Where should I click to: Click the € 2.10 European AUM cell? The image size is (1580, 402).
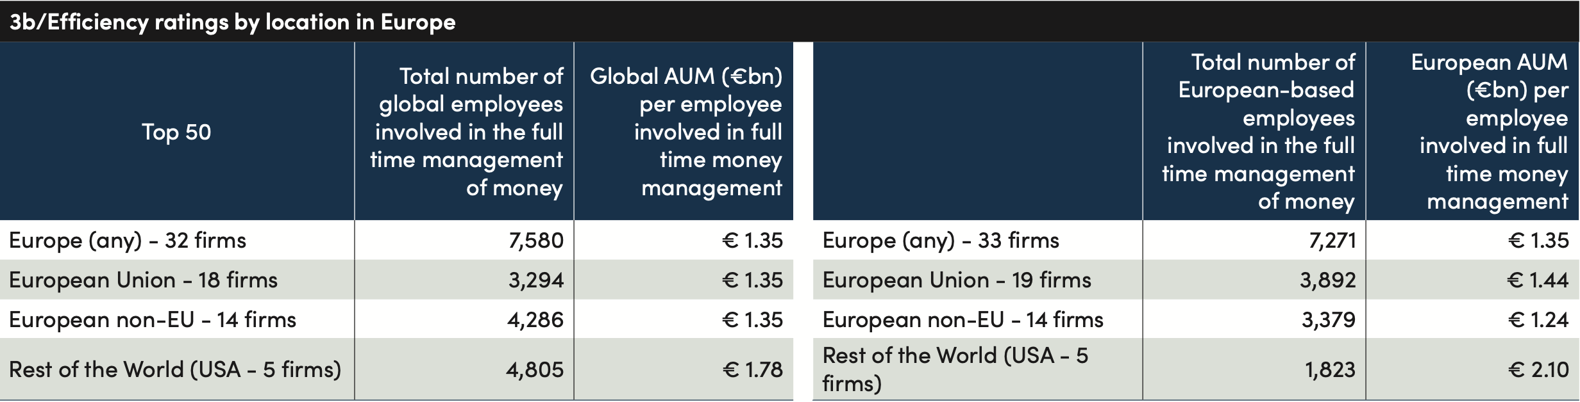1538,369
